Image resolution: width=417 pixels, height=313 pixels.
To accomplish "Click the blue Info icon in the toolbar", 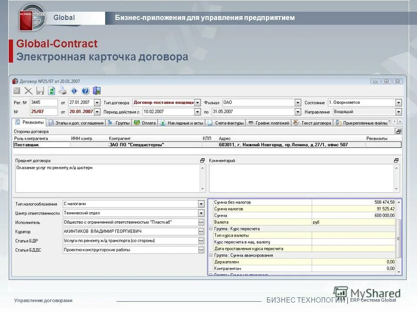I will [x=74, y=90].
